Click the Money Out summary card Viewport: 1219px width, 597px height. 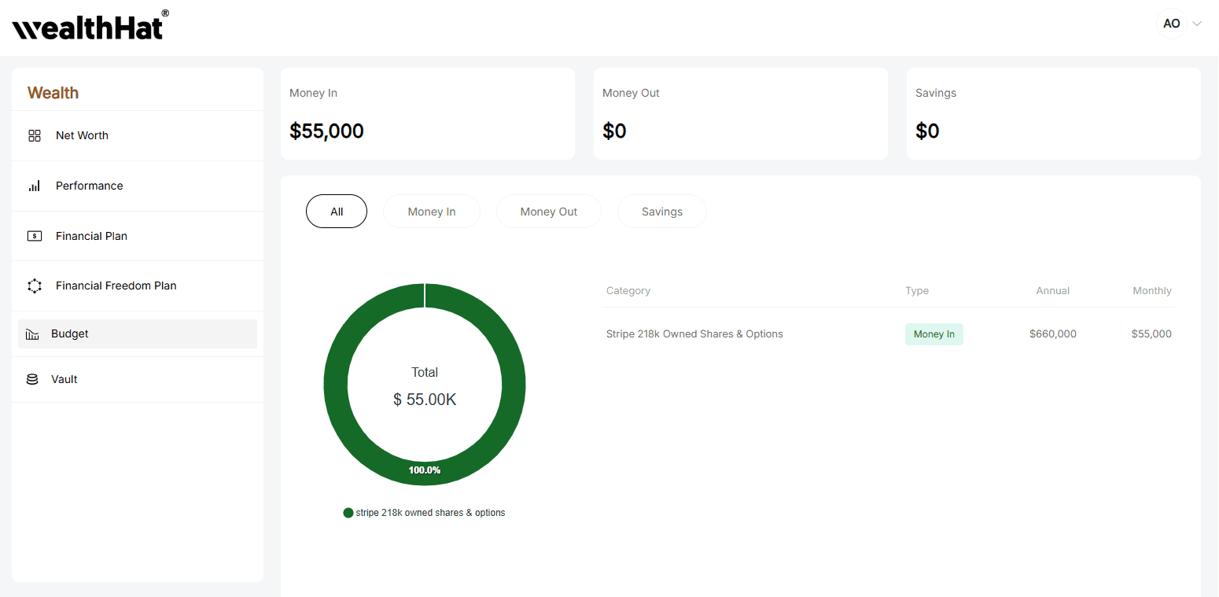tap(741, 114)
